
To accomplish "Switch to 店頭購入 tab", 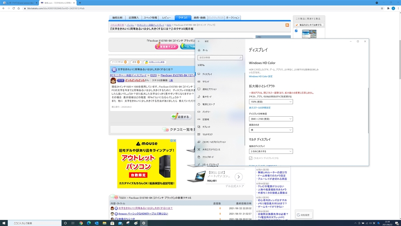I will (134, 18).
